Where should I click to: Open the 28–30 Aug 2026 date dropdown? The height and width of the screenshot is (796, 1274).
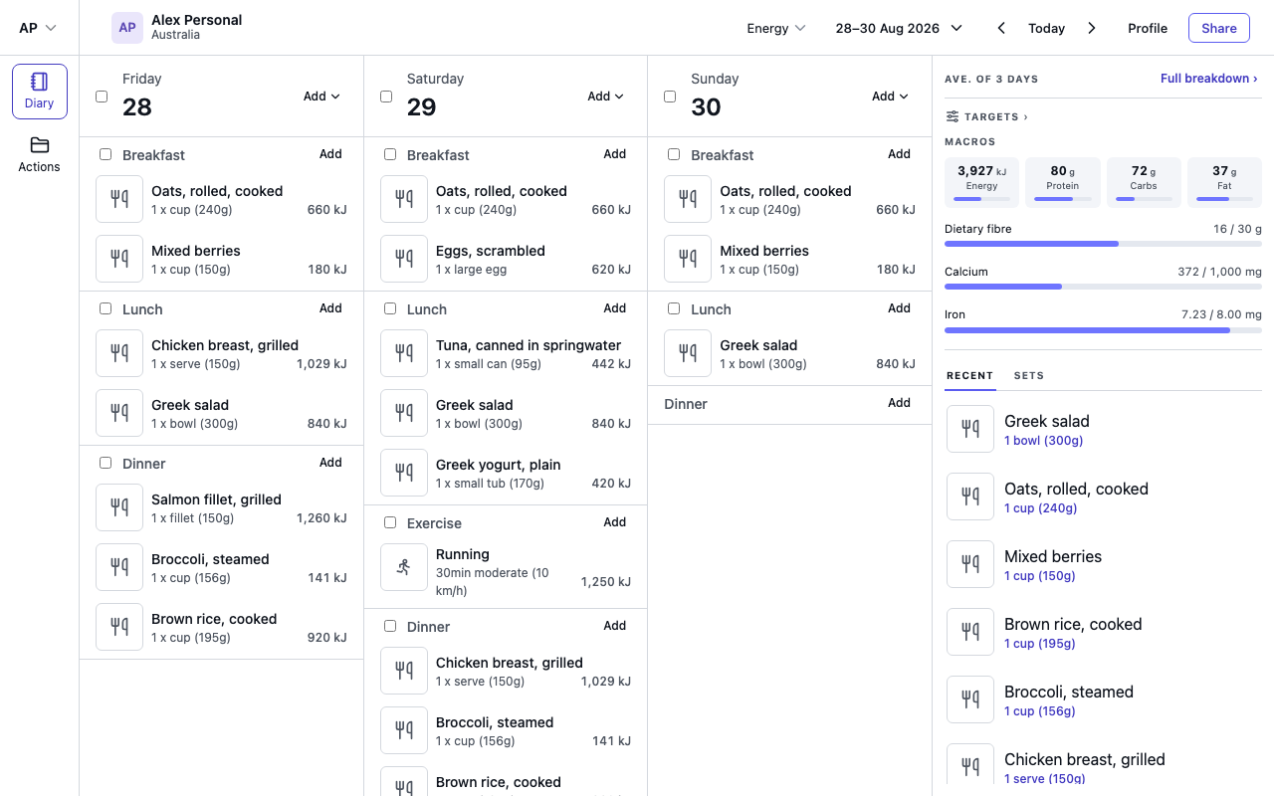899,28
